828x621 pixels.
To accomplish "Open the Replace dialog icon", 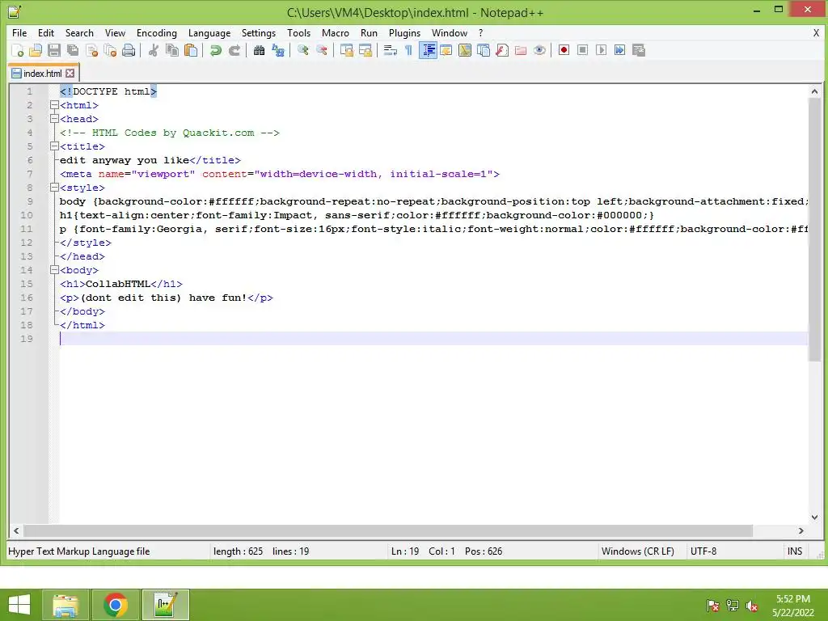I will 278,50.
